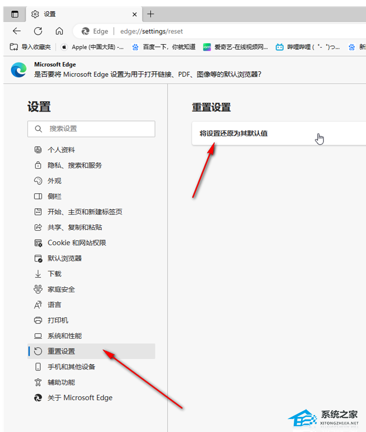Click the 默认浏览器 icon
366x432 pixels.
tap(38, 258)
